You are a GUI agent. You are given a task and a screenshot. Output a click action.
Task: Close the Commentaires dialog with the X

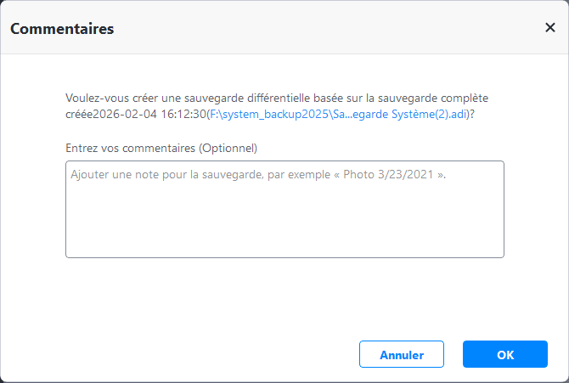click(x=549, y=28)
